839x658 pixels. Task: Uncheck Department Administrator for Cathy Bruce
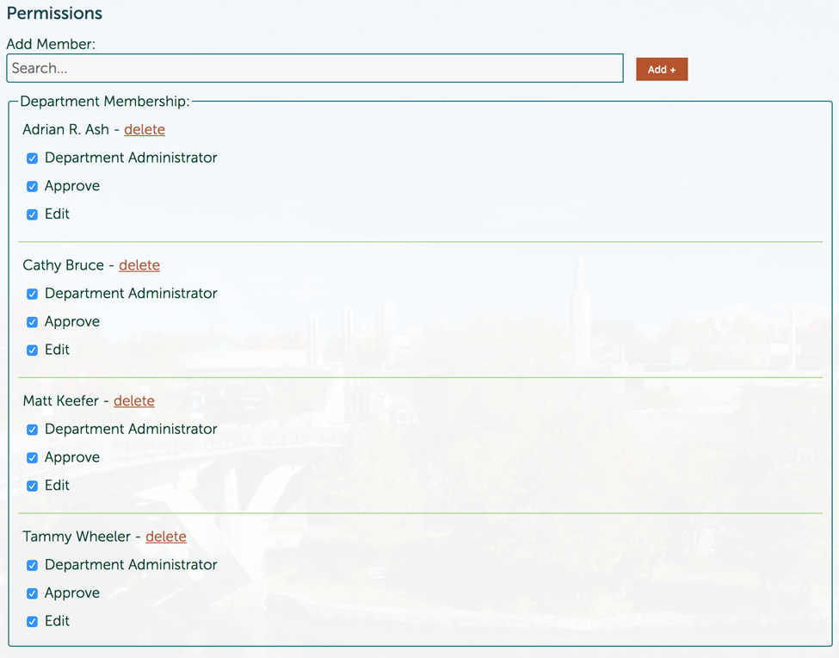pyautogui.click(x=32, y=294)
